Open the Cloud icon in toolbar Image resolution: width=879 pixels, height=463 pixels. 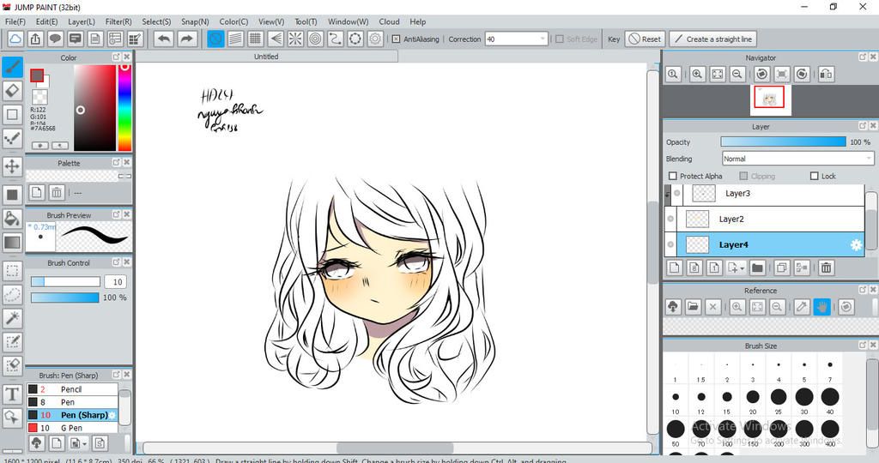point(15,39)
